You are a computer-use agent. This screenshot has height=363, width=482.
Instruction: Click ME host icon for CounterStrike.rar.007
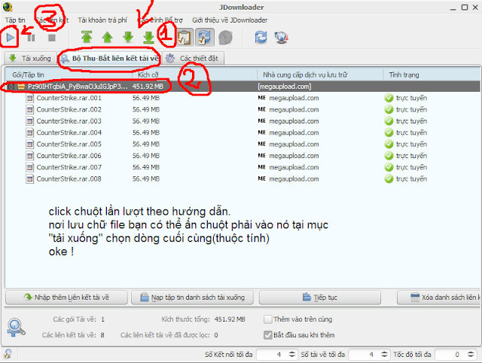pos(262,167)
